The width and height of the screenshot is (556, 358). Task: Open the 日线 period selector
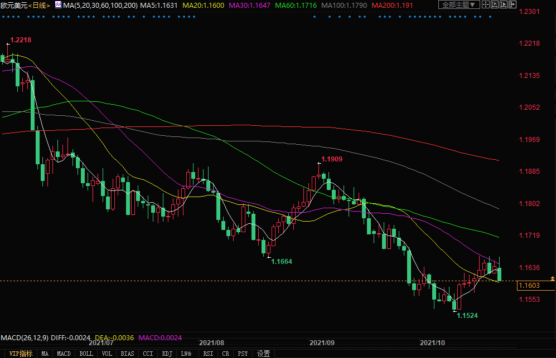(x=38, y=5)
